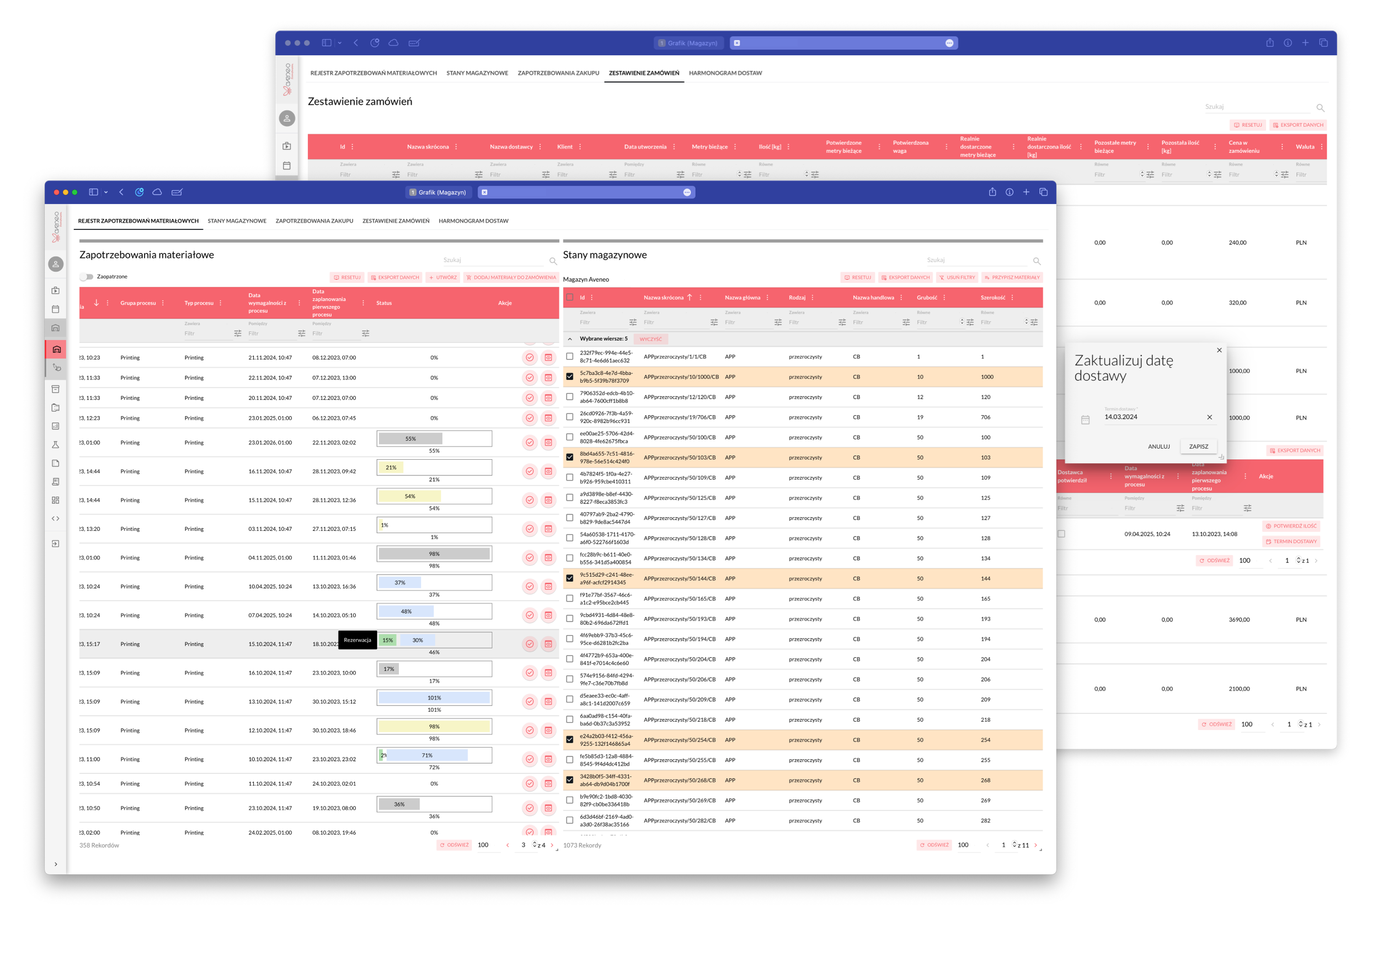Click the share icon in front window toolbar
This screenshot has width=1383, height=967.
[x=992, y=192]
